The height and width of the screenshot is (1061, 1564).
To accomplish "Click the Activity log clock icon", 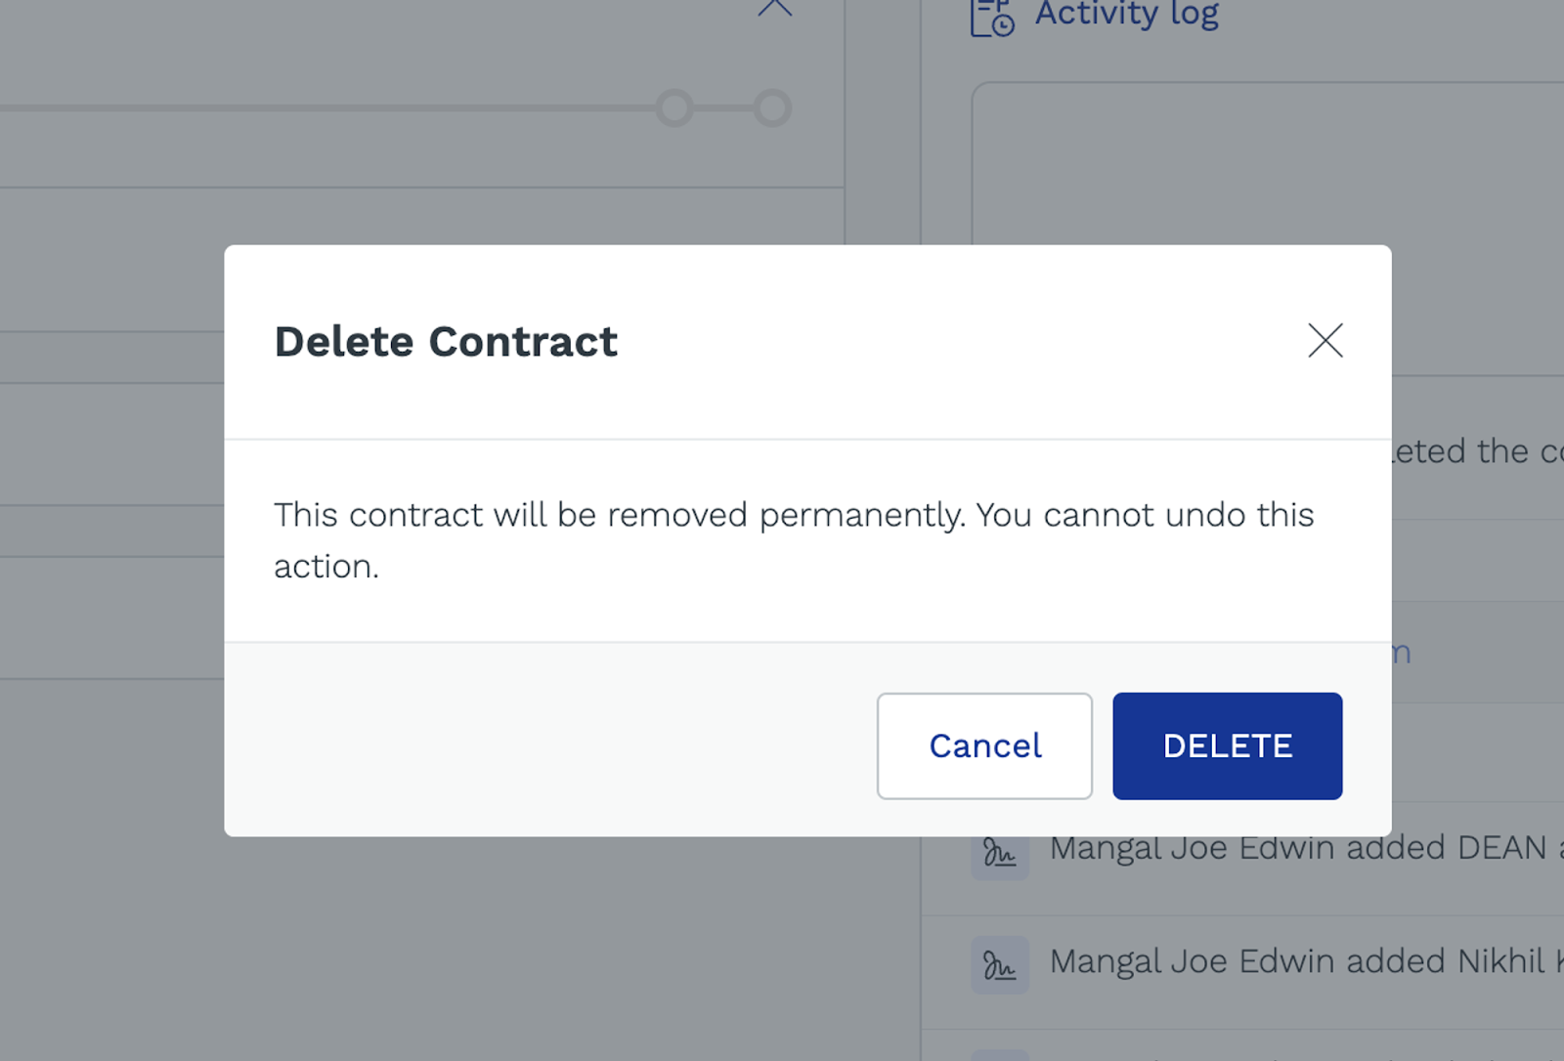I will coord(992,18).
